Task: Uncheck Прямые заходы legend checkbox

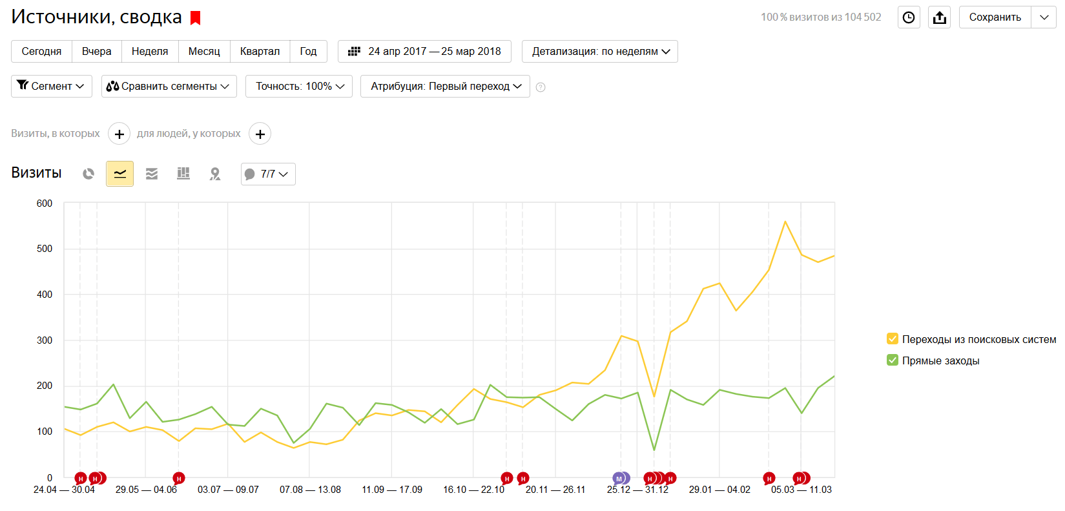Action: point(893,360)
